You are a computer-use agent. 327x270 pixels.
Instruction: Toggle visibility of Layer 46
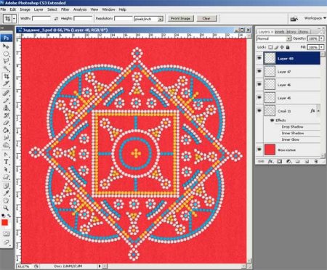click(x=259, y=84)
